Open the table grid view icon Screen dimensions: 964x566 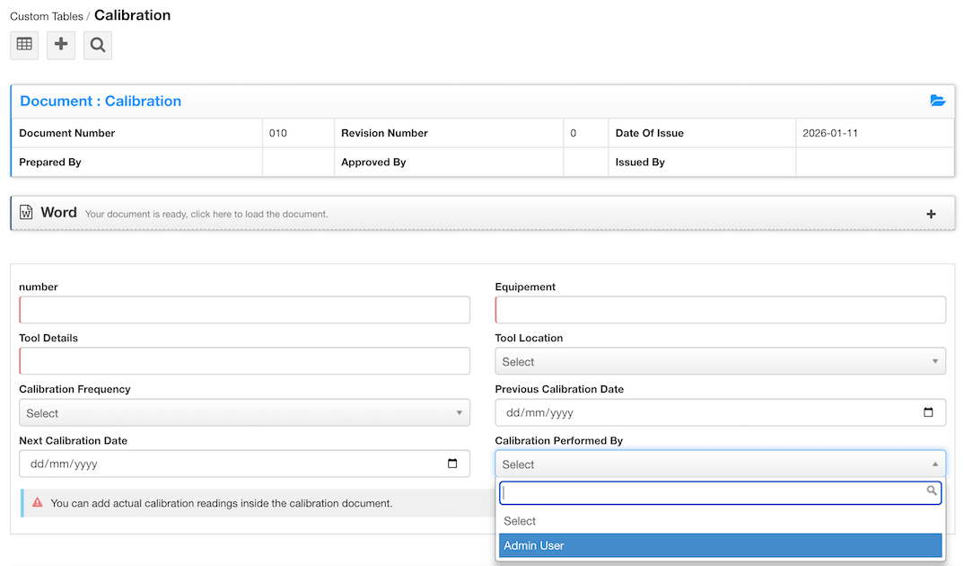coord(24,45)
